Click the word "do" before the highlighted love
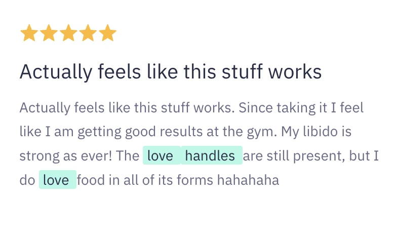This screenshot has width=399, height=241. coord(27,180)
